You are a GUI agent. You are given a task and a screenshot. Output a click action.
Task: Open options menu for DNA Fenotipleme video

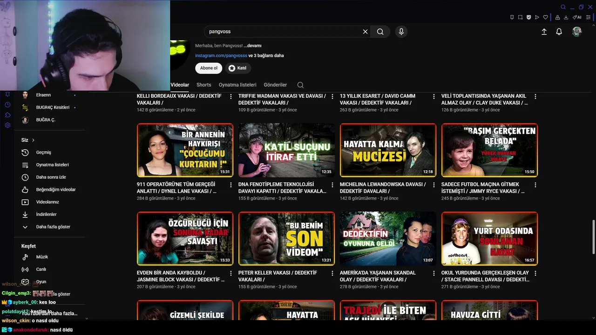(332, 185)
